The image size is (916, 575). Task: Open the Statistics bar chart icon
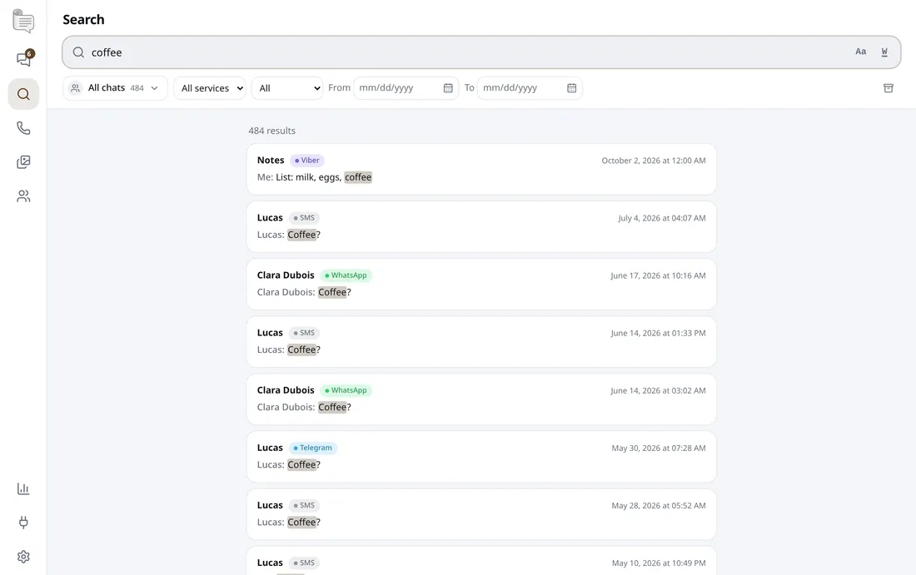[23, 488]
